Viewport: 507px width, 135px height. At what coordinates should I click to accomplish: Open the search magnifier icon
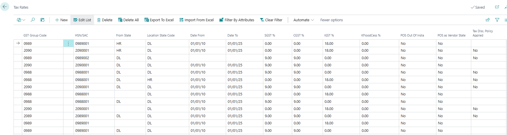point(33,20)
